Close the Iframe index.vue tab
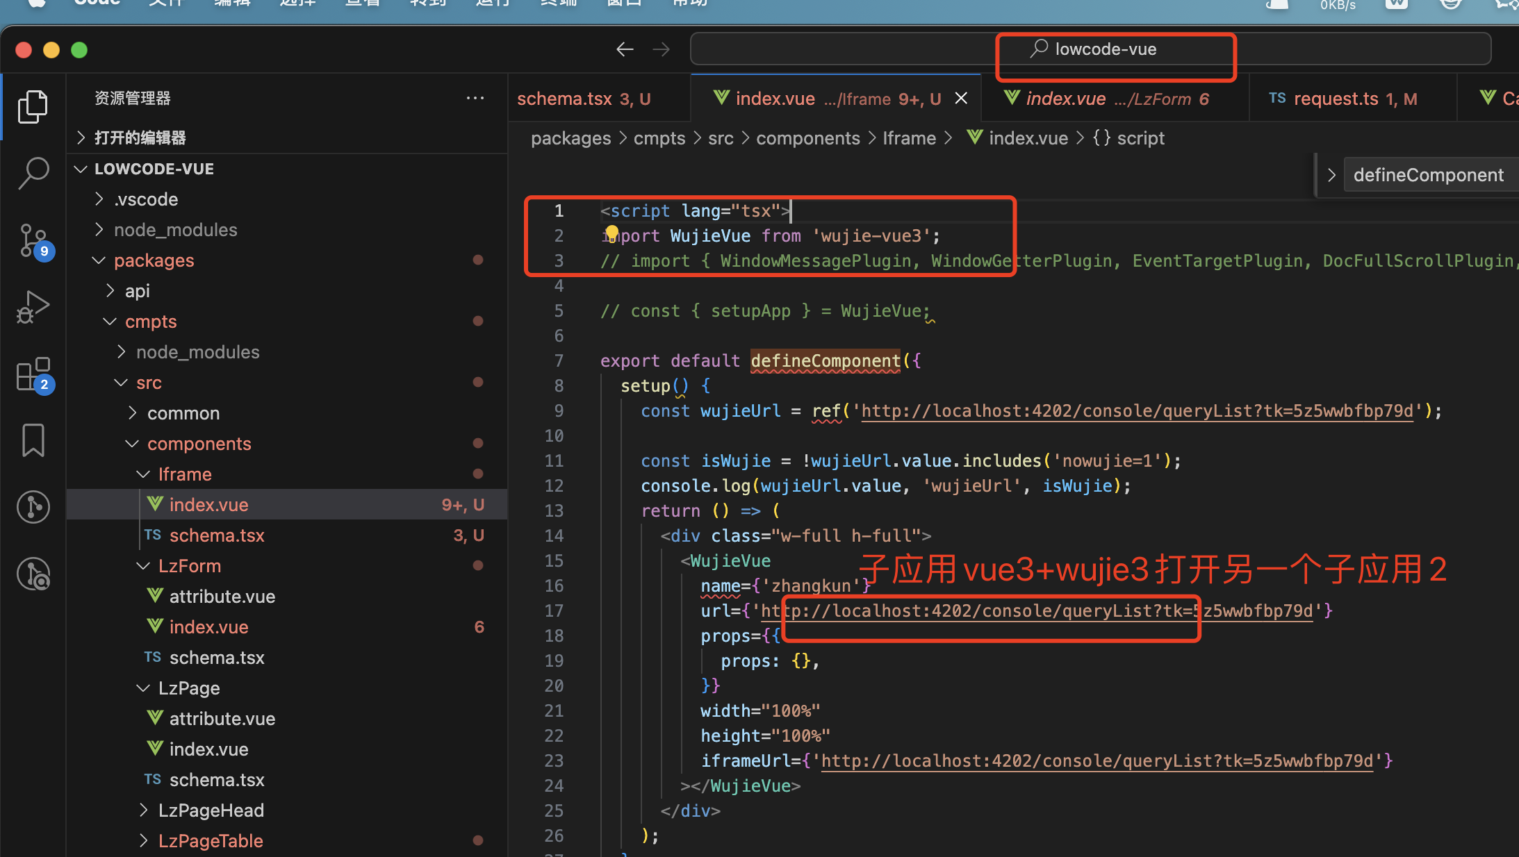 [961, 99]
